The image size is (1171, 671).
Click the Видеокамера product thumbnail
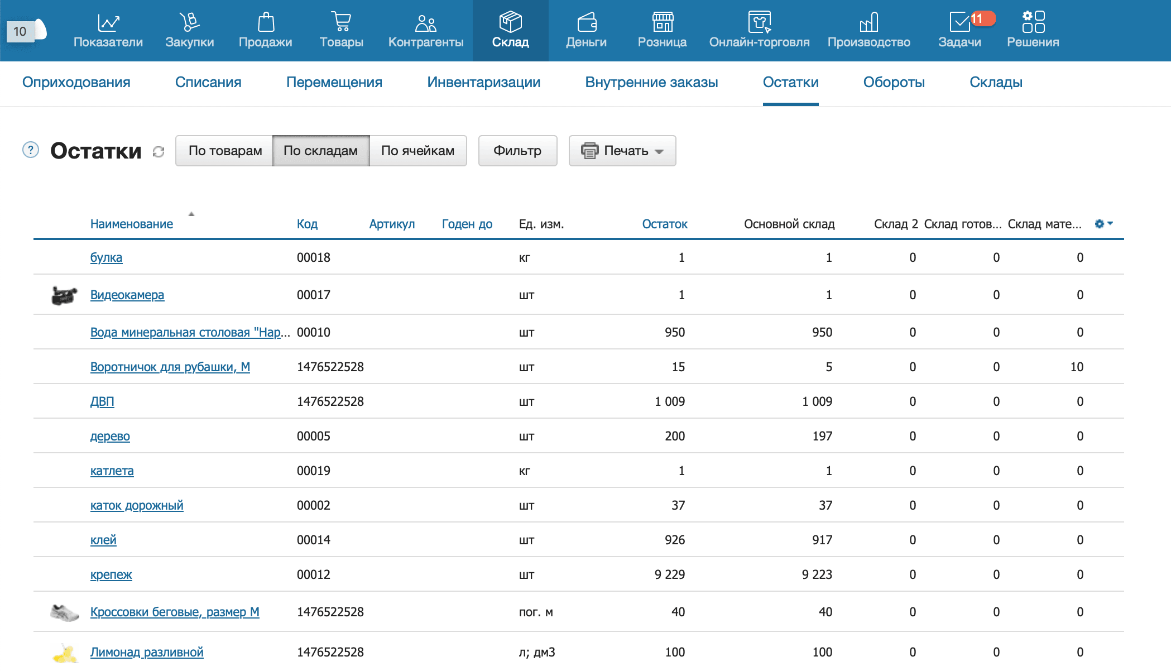click(x=63, y=295)
